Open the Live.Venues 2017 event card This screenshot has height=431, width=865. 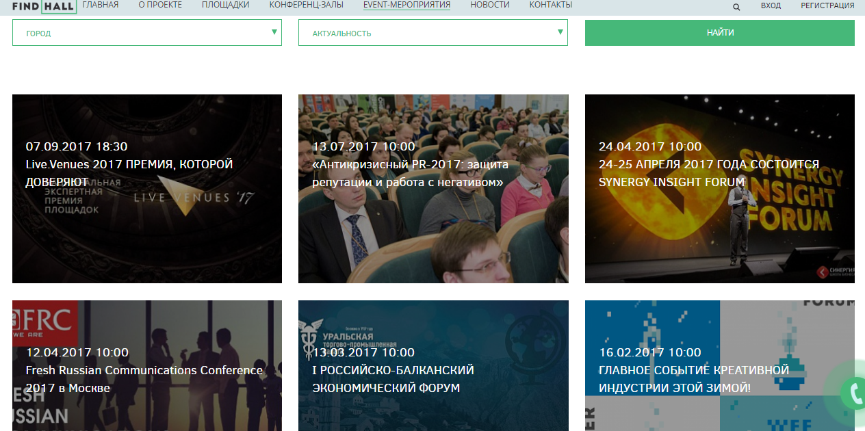(x=147, y=189)
